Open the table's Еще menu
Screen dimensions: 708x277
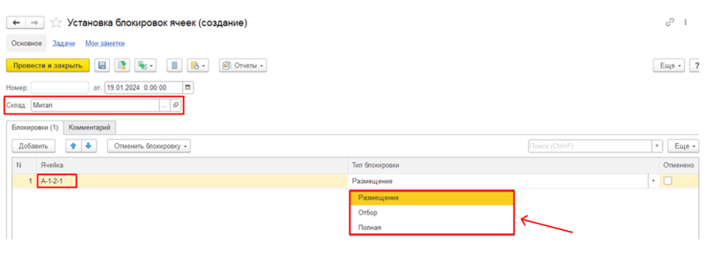point(684,146)
